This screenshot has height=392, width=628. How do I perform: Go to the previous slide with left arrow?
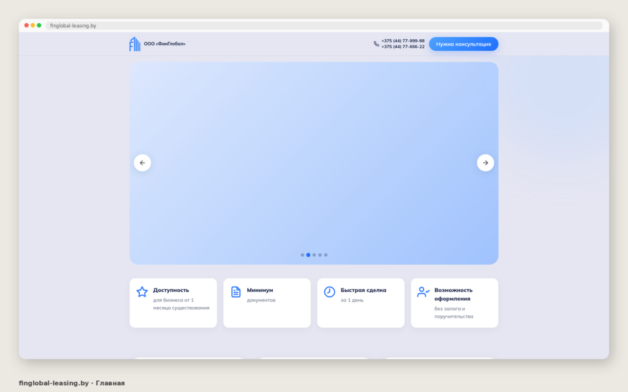click(142, 163)
